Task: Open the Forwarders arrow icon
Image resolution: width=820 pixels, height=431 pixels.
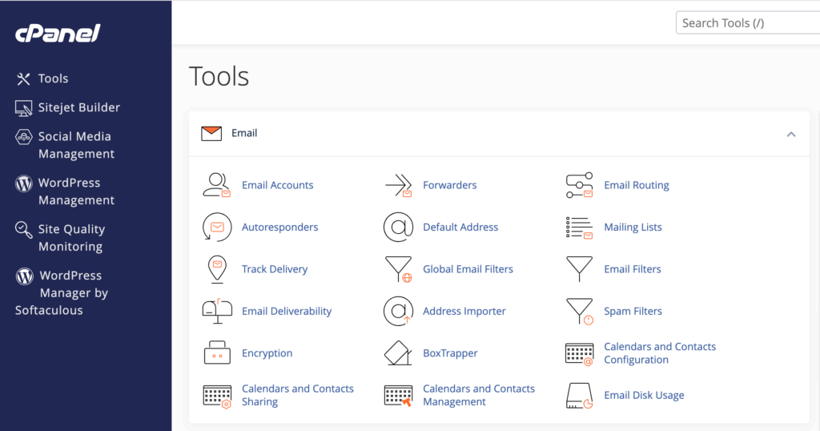Action: 398,185
